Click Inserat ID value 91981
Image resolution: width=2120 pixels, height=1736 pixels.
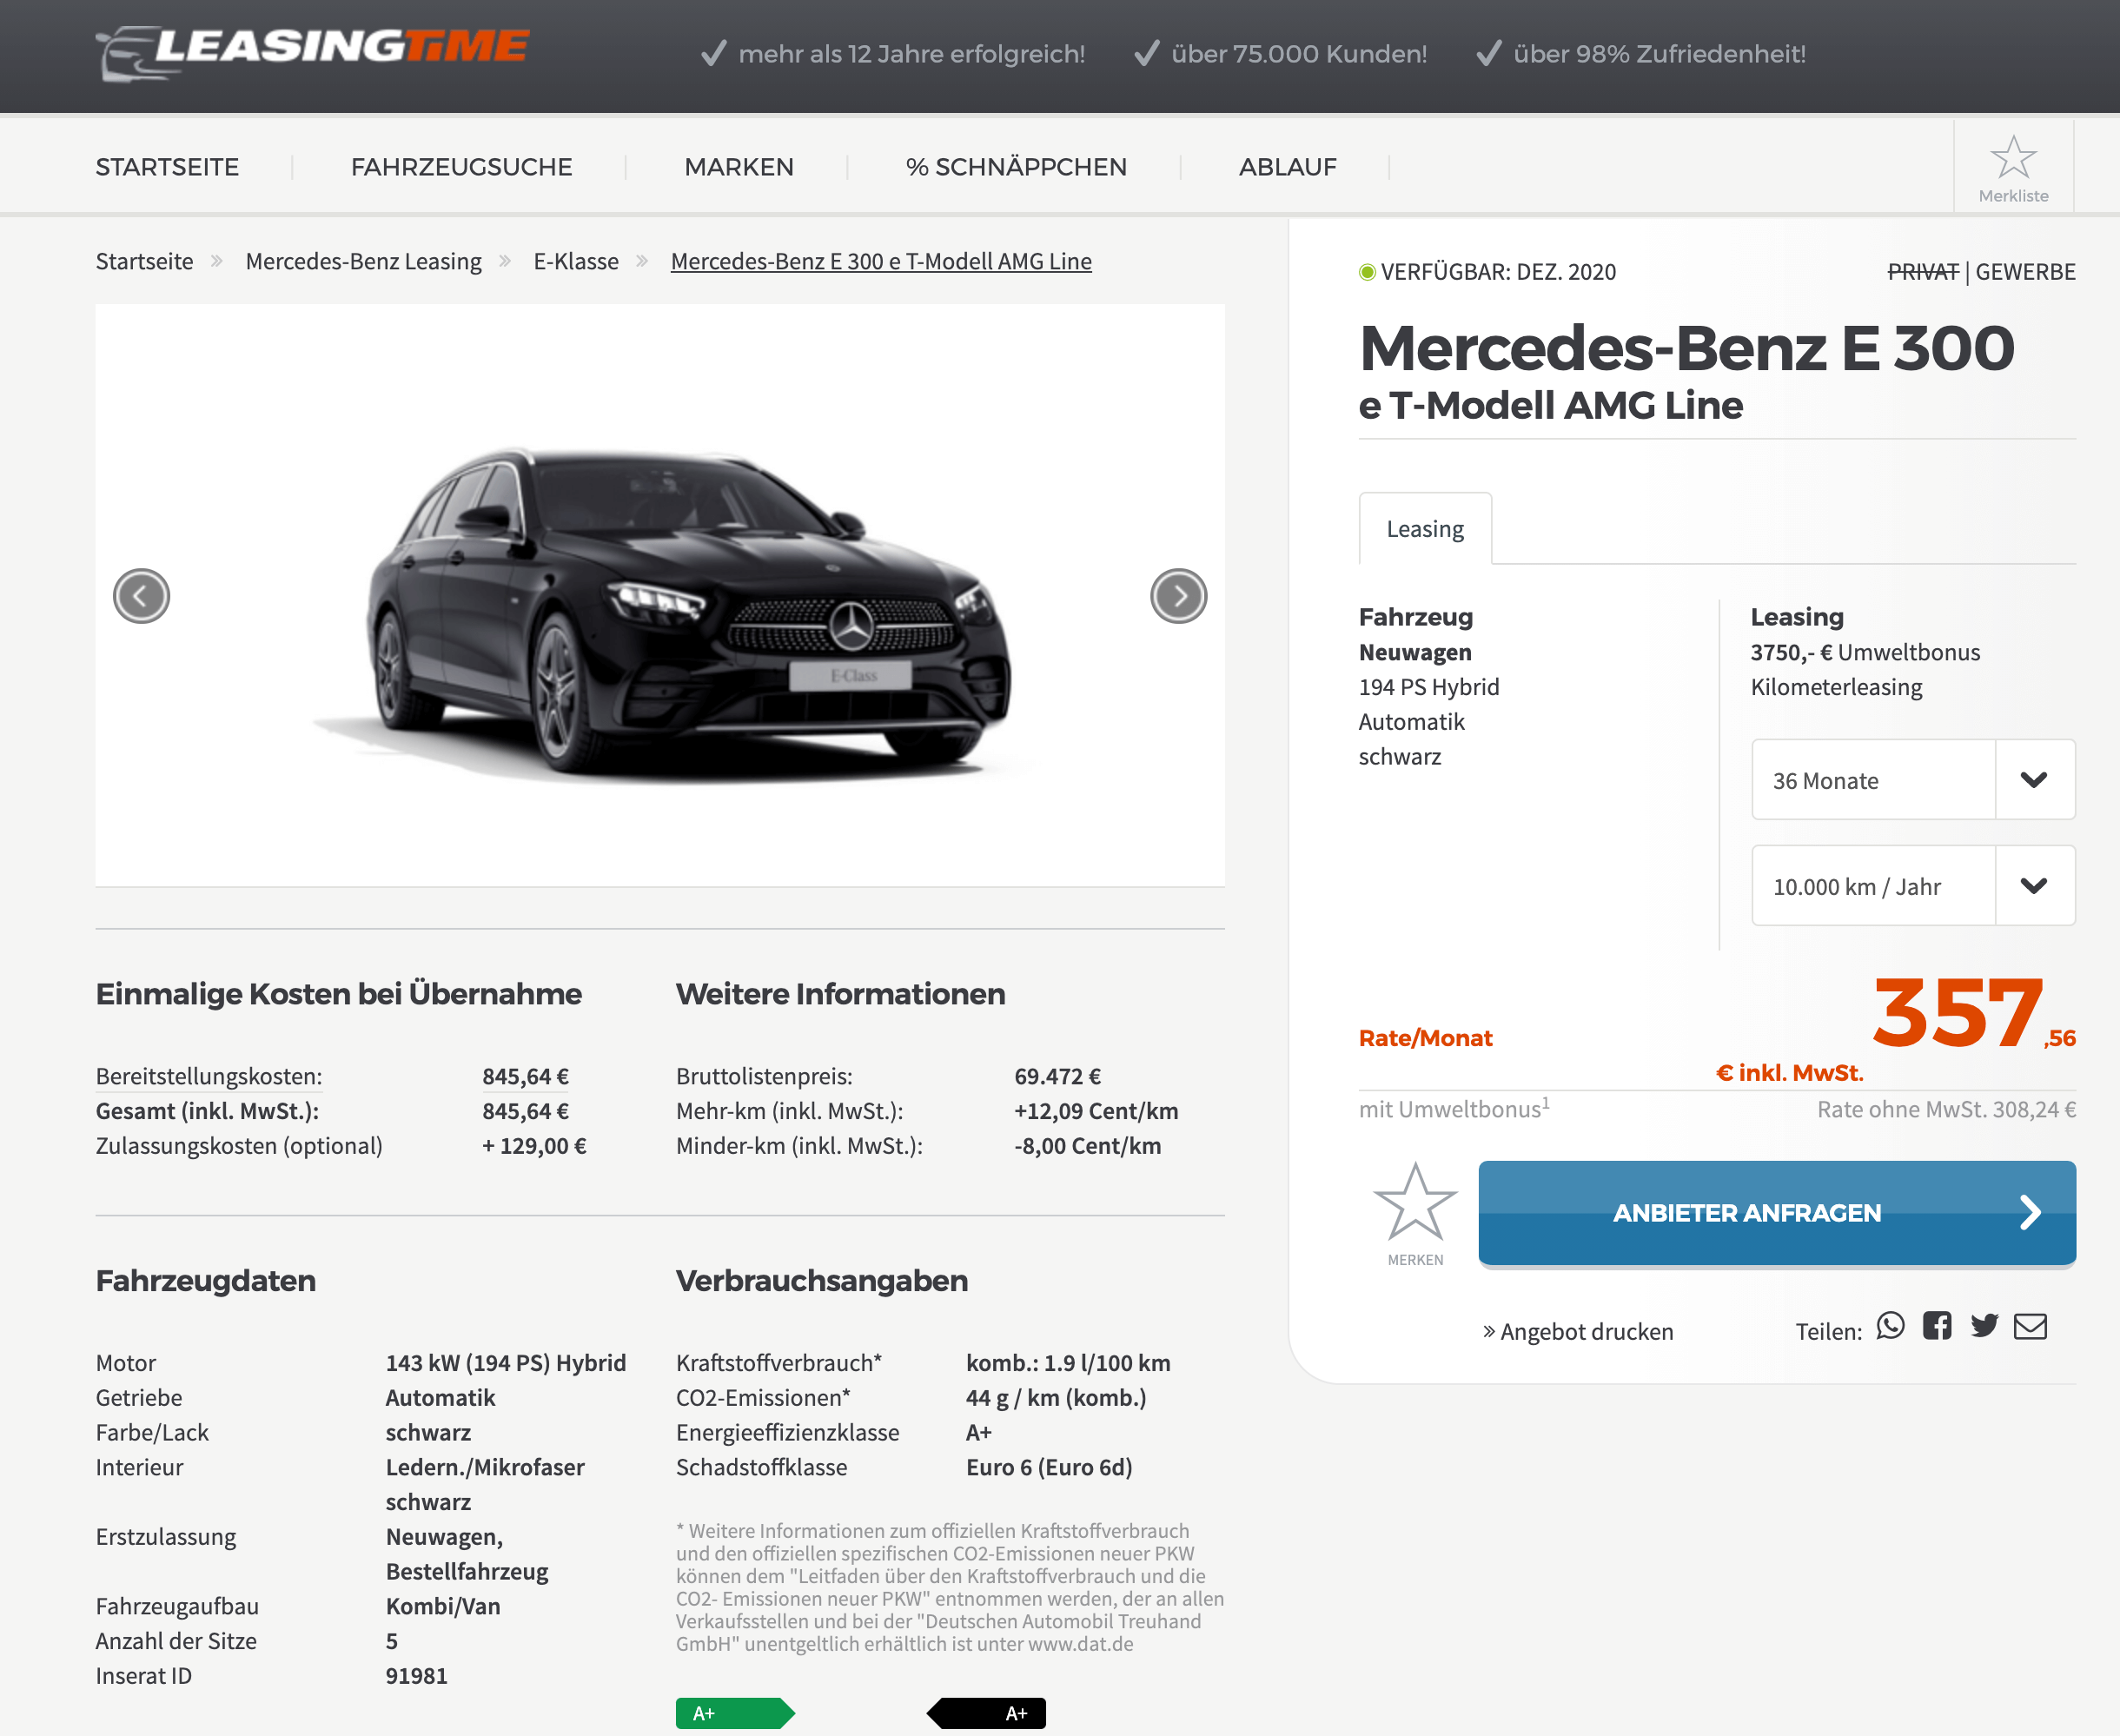pos(416,1676)
